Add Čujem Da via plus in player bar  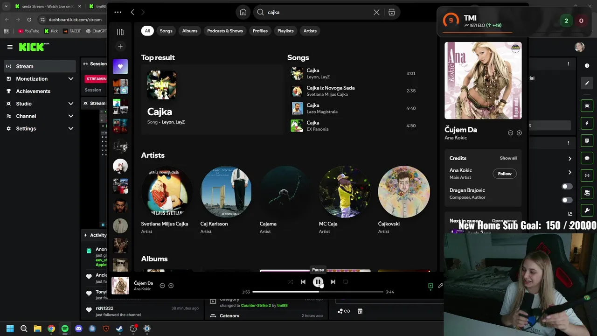[171, 286]
